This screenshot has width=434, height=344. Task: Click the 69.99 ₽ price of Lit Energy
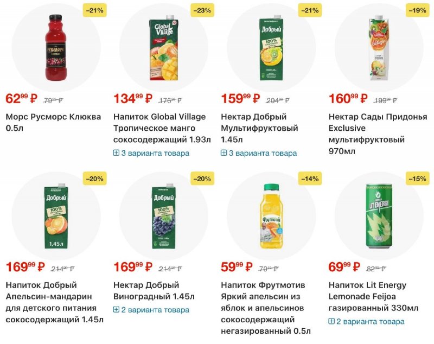pos(344,267)
